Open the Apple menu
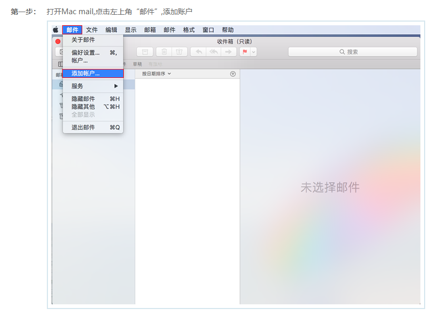This screenshot has height=318, width=432. point(56,29)
